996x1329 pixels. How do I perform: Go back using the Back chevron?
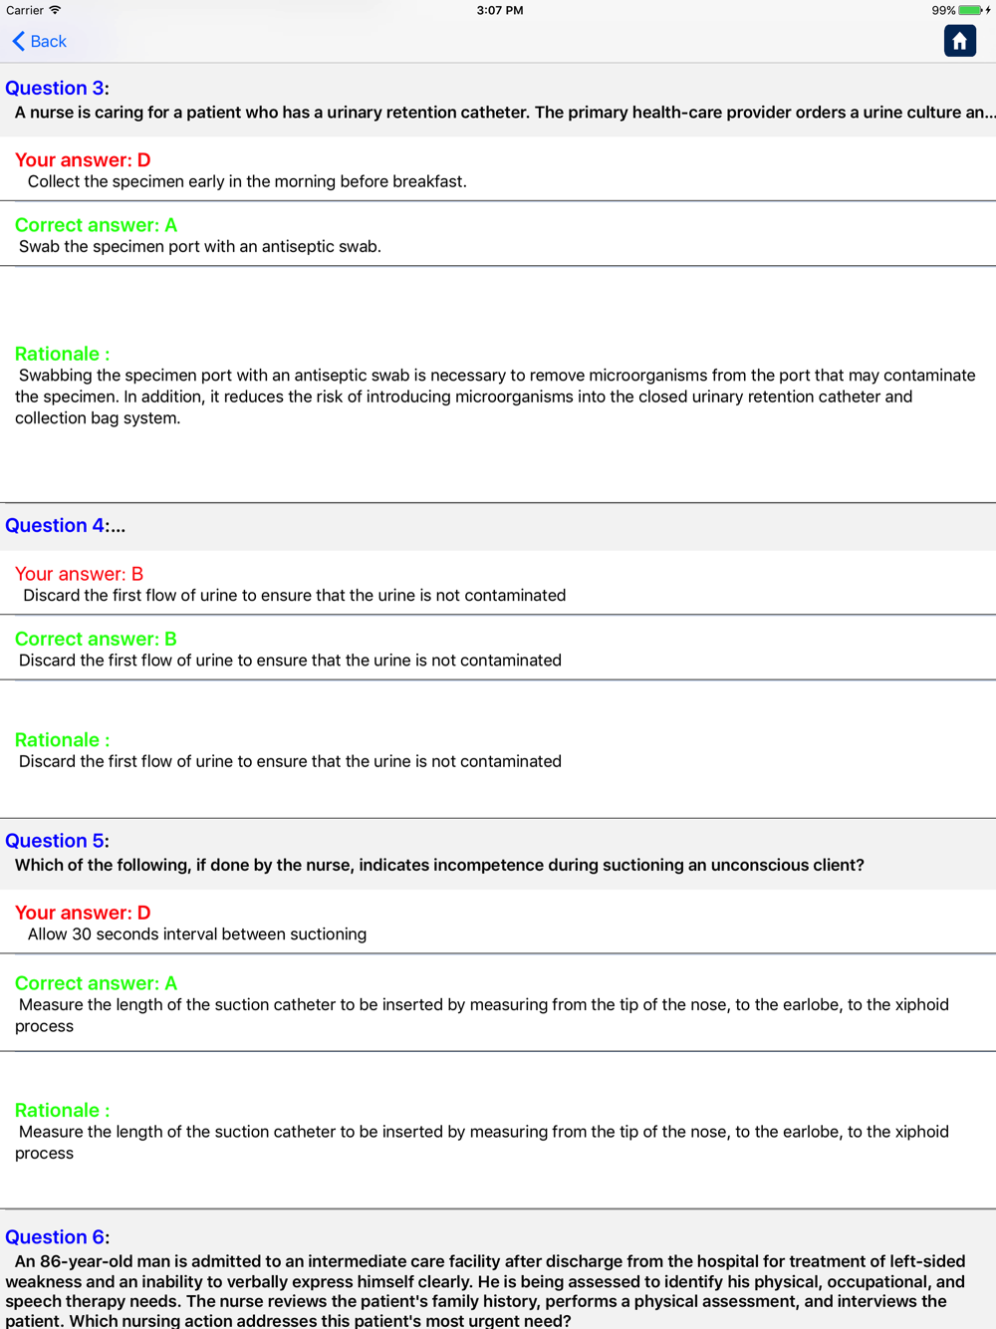(x=40, y=41)
